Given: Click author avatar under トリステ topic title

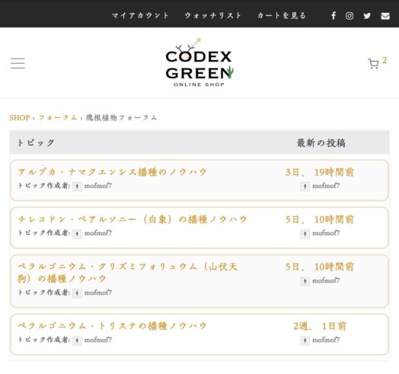Looking at the screenshot, I should [x=77, y=340].
